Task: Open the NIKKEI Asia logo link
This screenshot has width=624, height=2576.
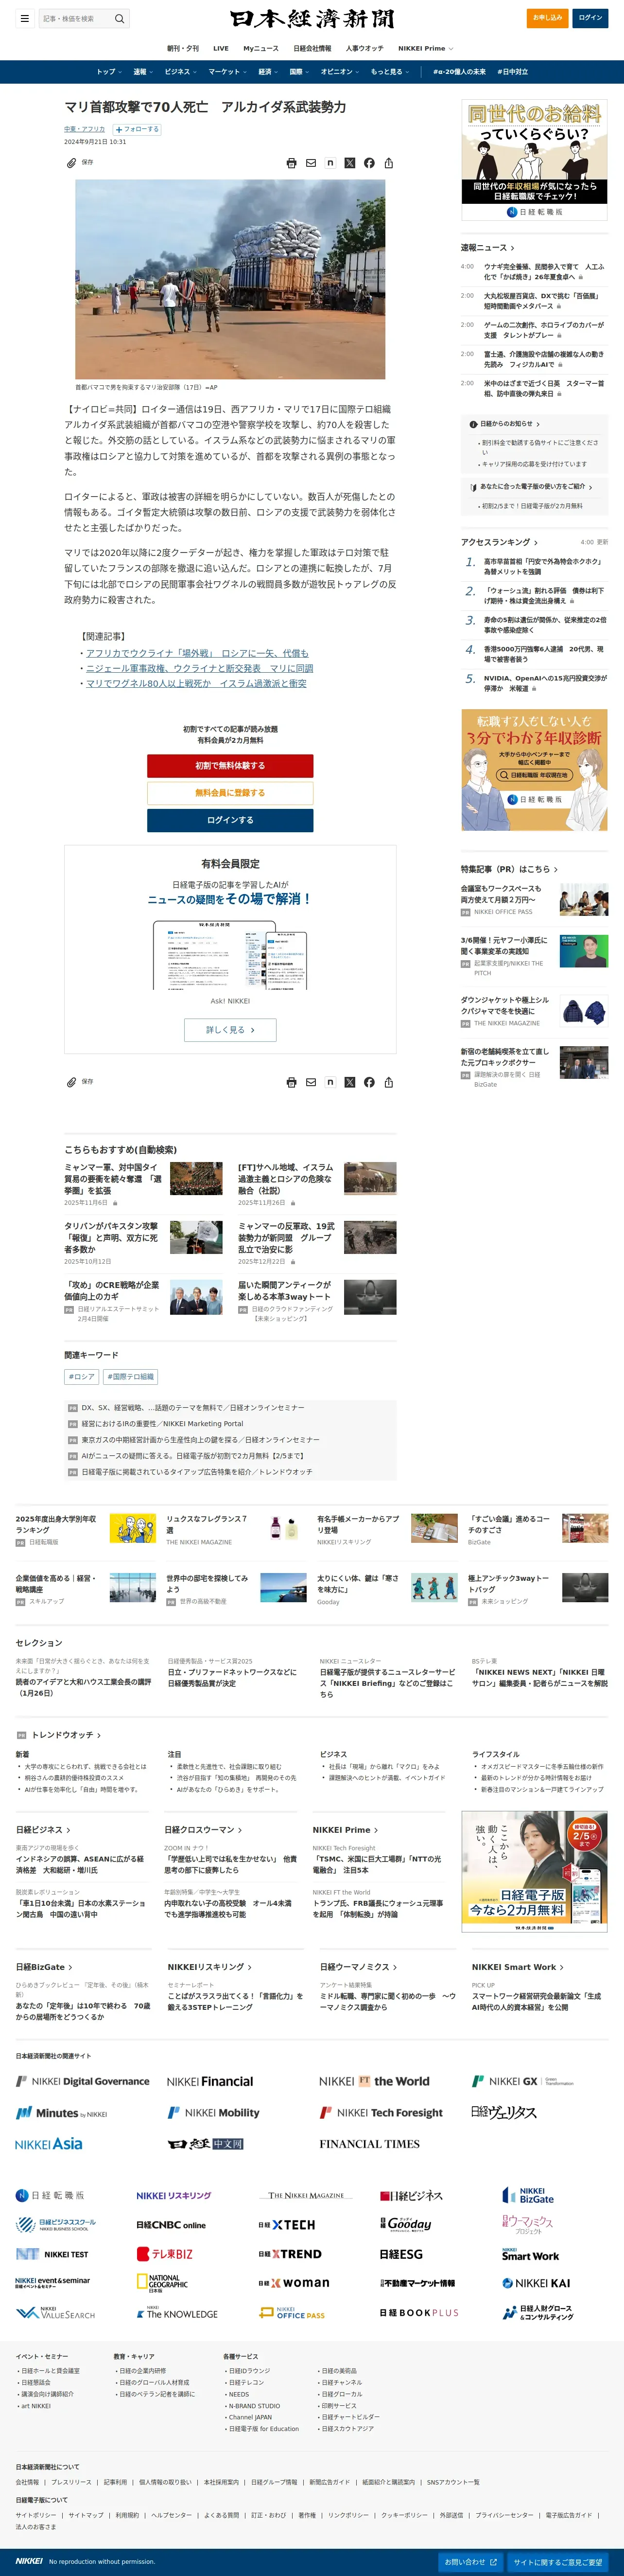Action: click(49, 2144)
